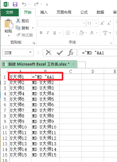Expand the font size 11 dropdown
Image resolution: width=117 pixels, height=162 pixels.
[96, 23]
